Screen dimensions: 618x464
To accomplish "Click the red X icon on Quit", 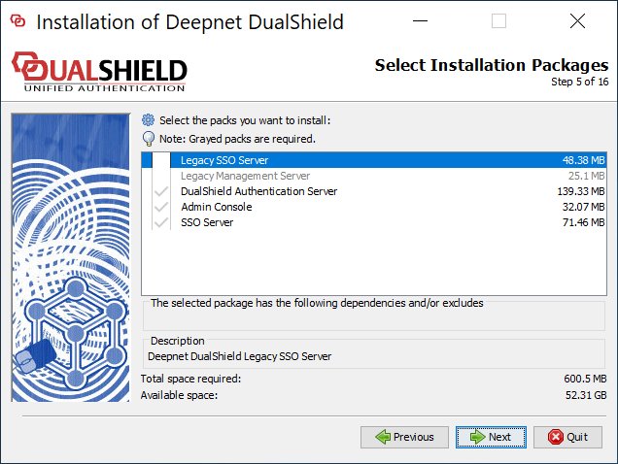I will click(556, 437).
